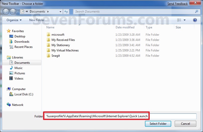Click the Desktop icon in Favorites
This screenshot has height=132, width=203.
[11, 36]
